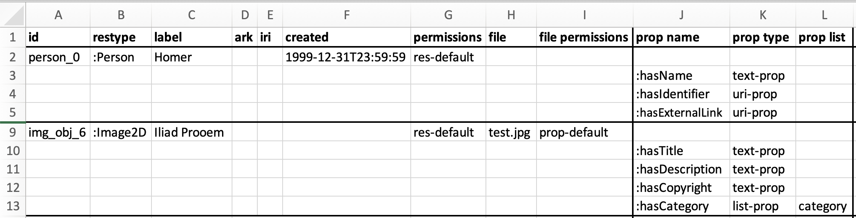Select row 1 header
The height and width of the screenshot is (218, 856).
tap(13, 37)
